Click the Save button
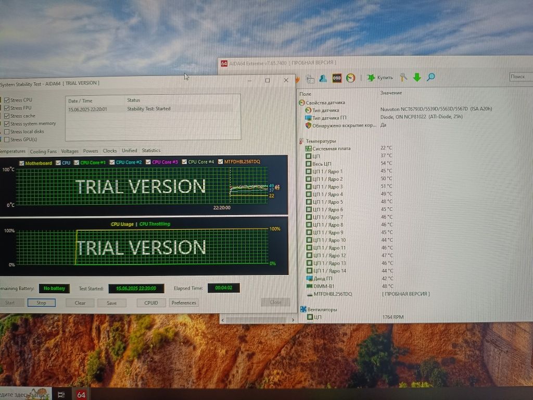This screenshot has width=533, height=400. point(111,303)
